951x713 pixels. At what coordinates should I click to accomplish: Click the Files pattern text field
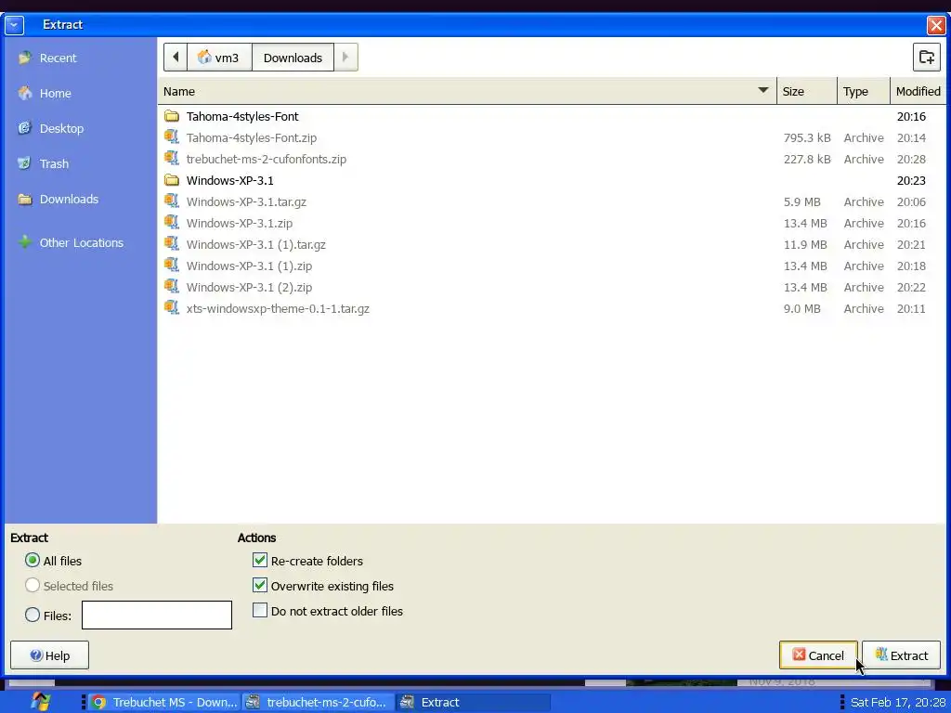pyautogui.click(x=156, y=615)
